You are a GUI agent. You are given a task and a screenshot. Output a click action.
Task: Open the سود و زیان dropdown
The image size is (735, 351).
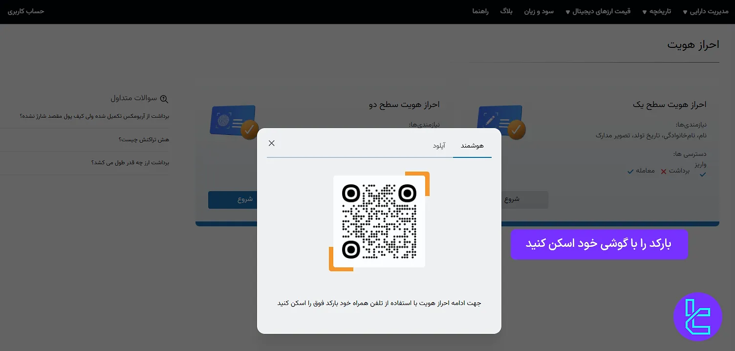539,12
